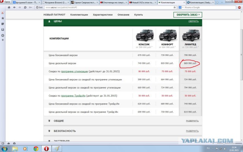Open File Explorer from the taskbar

tap(15, 149)
